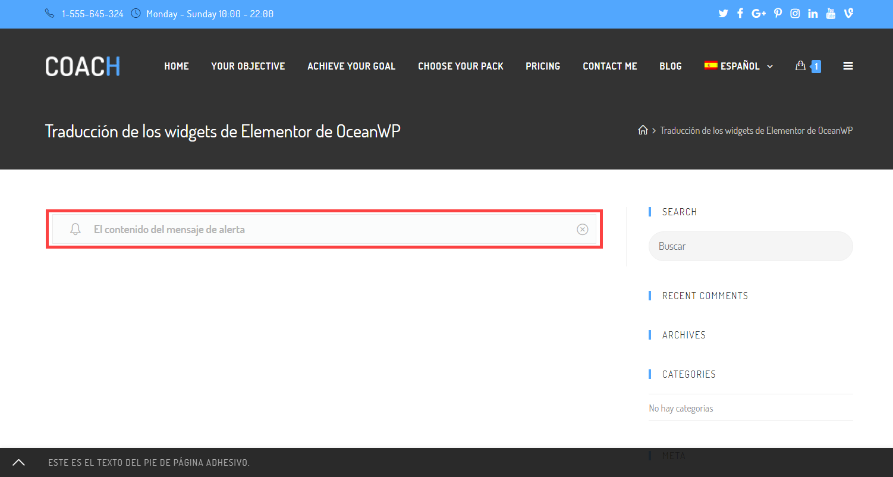
Task: Click the No hay categorías text
Action: pos(681,409)
